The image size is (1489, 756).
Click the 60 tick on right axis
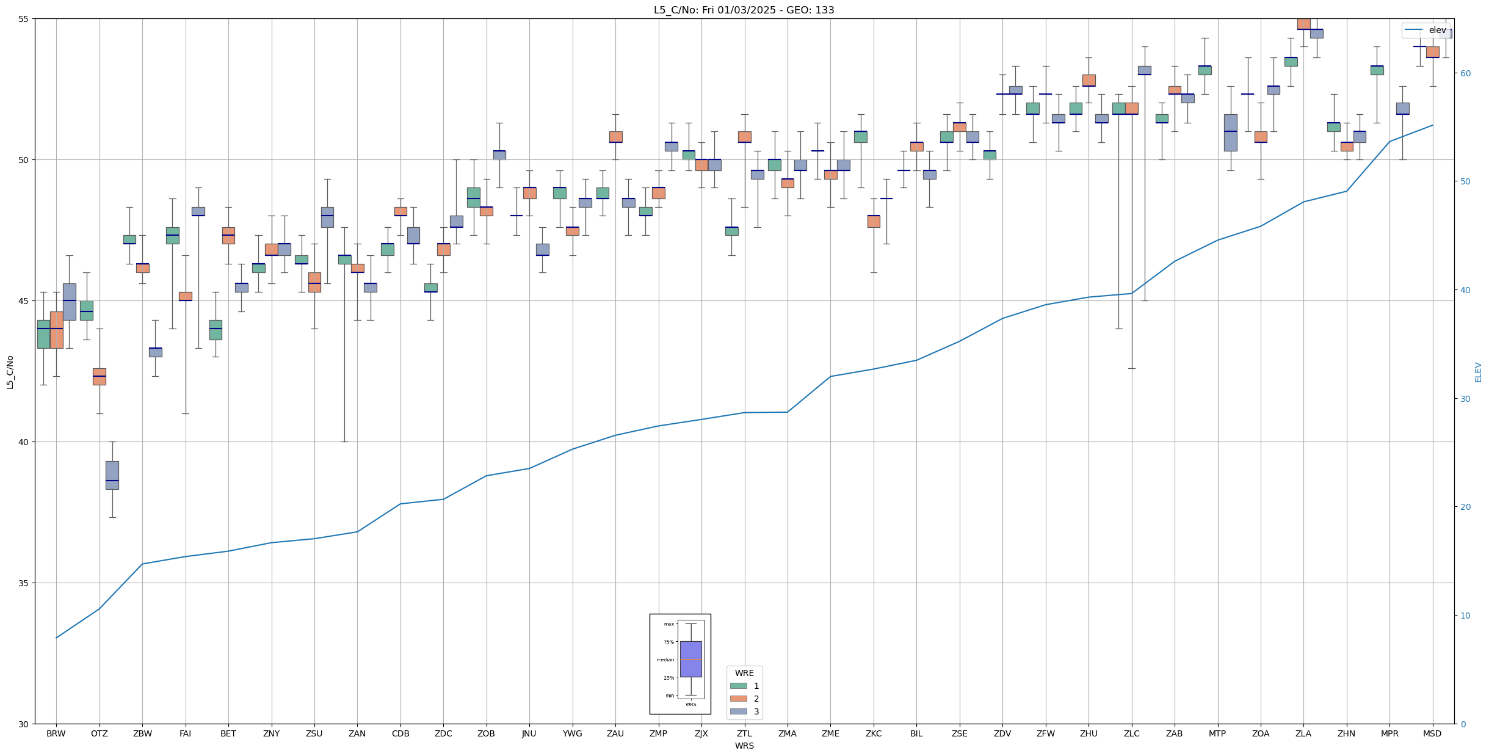coord(1465,73)
